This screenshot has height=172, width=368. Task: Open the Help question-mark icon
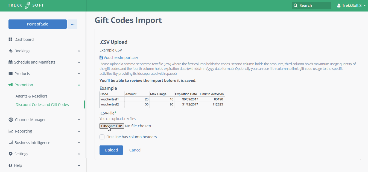point(10,165)
